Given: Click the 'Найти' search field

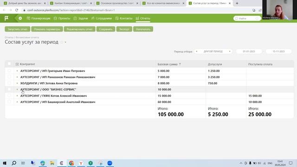Looking at the screenshot, I should (247, 19).
